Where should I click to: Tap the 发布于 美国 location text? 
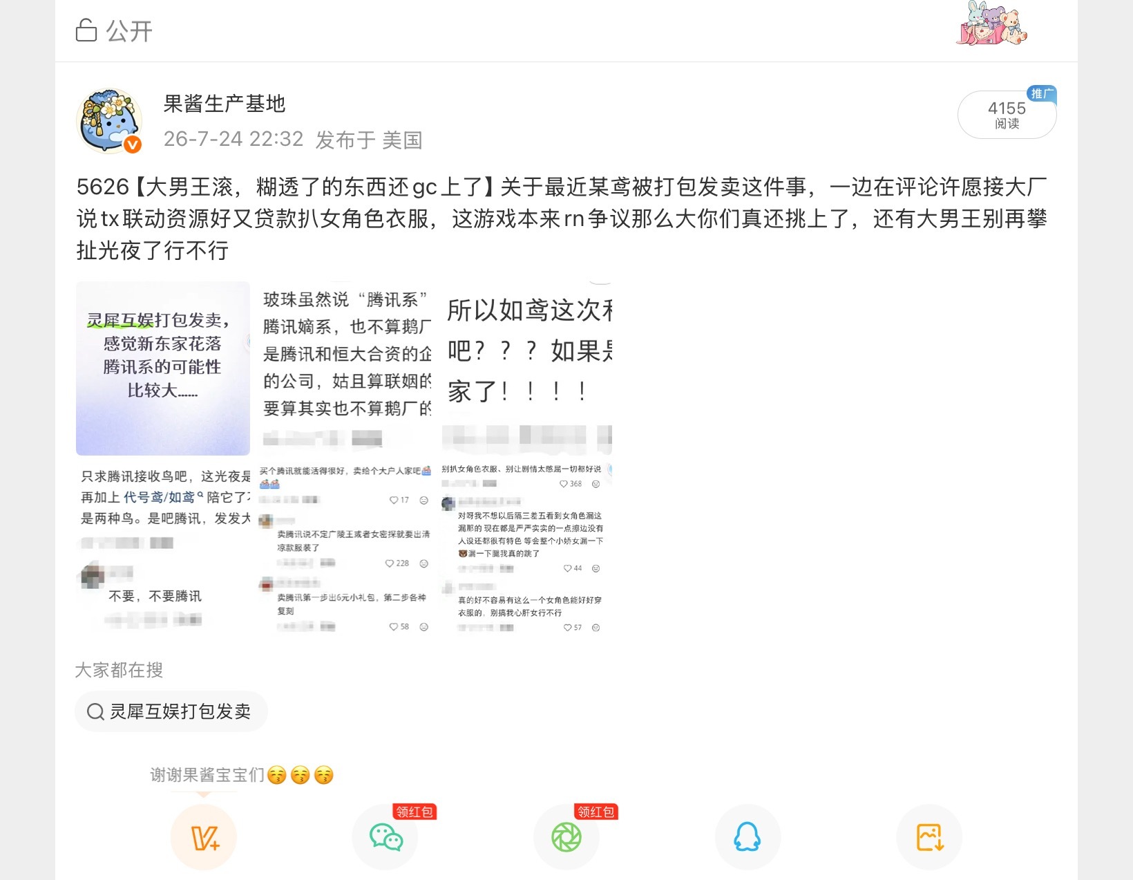click(369, 140)
